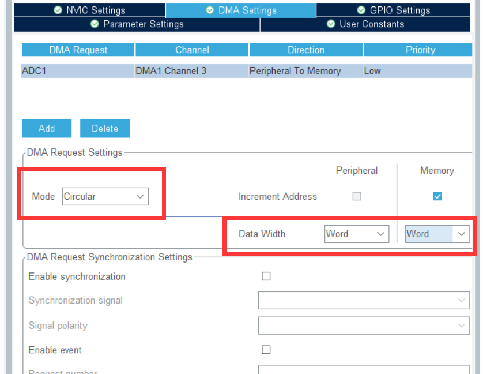Image resolution: width=483 pixels, height=374 pixels.
Task: Delete the selected DMA request
Action: 105,129
